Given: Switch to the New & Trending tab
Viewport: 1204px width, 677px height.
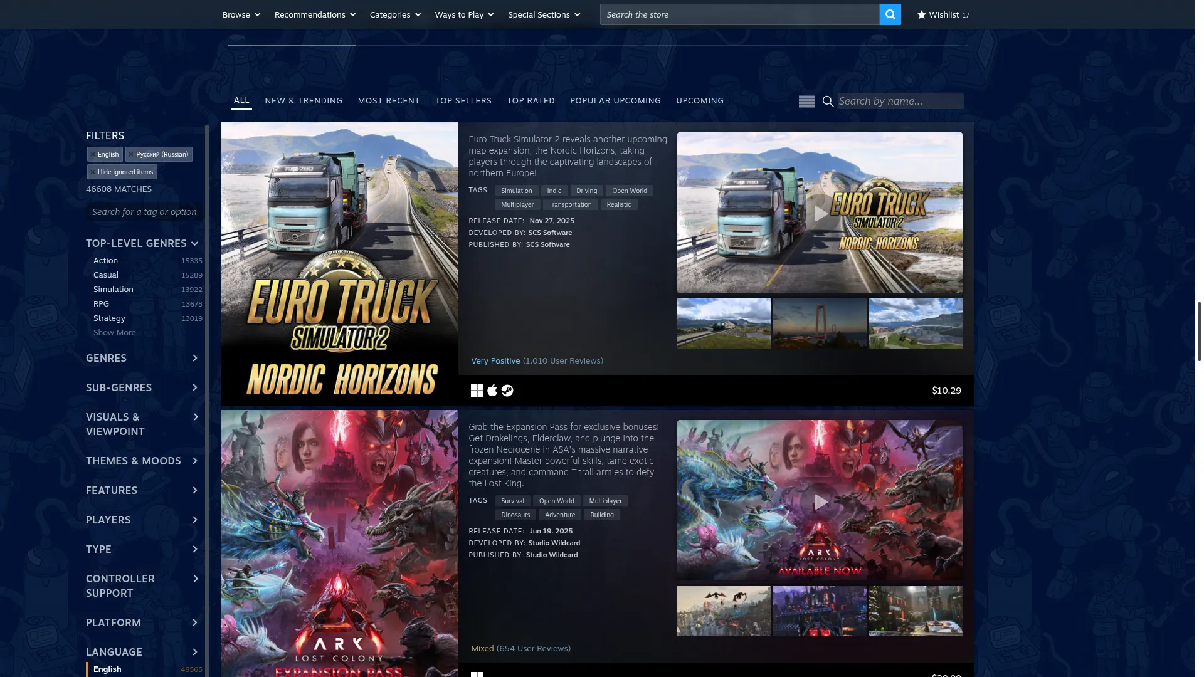Looking at the screenshot, I should tap(304, 101).
